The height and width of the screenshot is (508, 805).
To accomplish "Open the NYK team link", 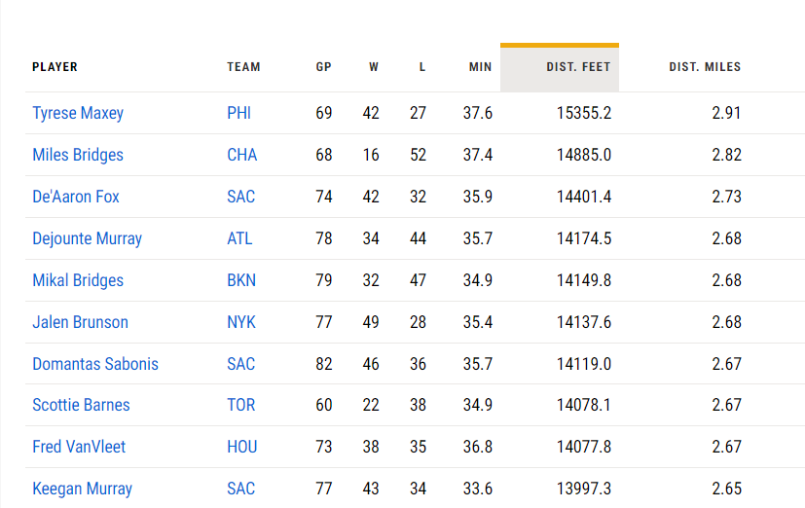I will tap(240, 322).
